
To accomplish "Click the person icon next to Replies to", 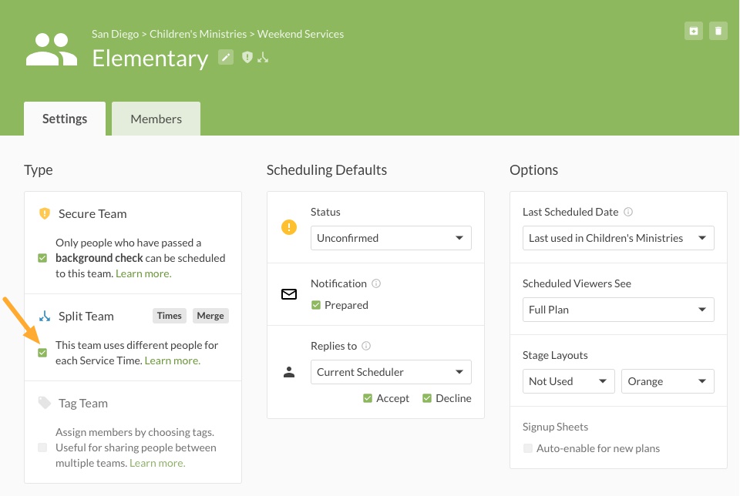I will tap(289, 371).
